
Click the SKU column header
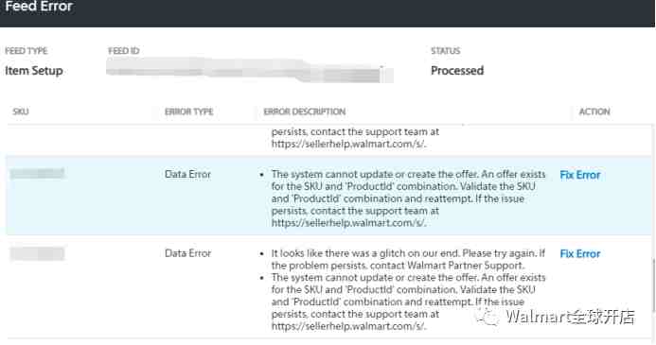(21, 112)
